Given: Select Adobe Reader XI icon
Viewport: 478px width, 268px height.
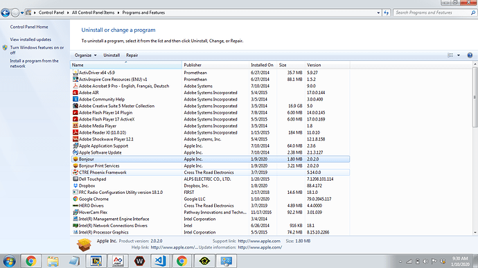Looking at the screenshot, I should point(76,132).
